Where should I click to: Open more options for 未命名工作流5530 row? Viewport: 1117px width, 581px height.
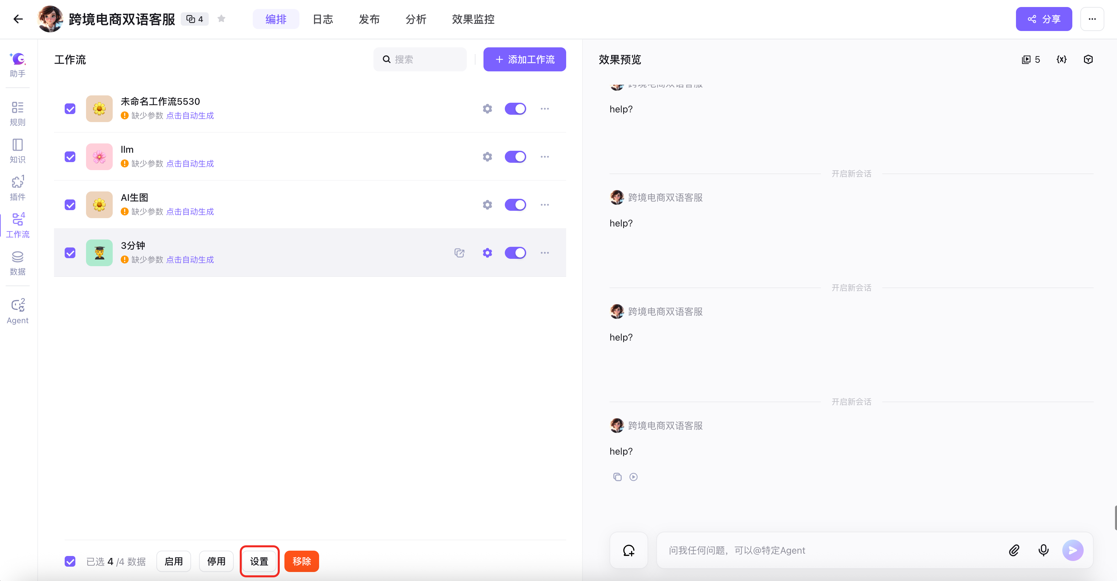(544, 108)
